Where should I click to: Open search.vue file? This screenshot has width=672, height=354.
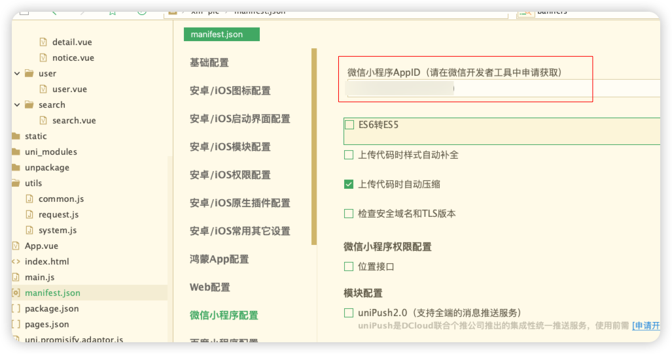[x=74, y=121]
